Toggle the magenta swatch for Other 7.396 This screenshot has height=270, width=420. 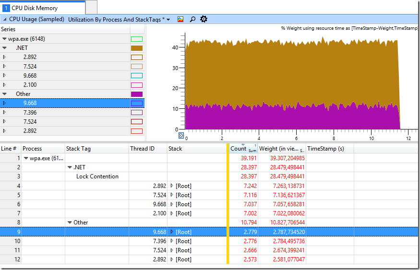[x=137, y=113]
